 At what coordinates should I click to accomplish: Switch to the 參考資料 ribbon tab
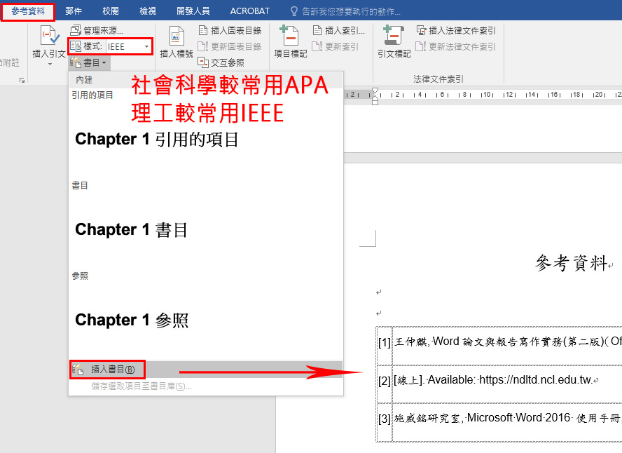click(x=28, y=11)
